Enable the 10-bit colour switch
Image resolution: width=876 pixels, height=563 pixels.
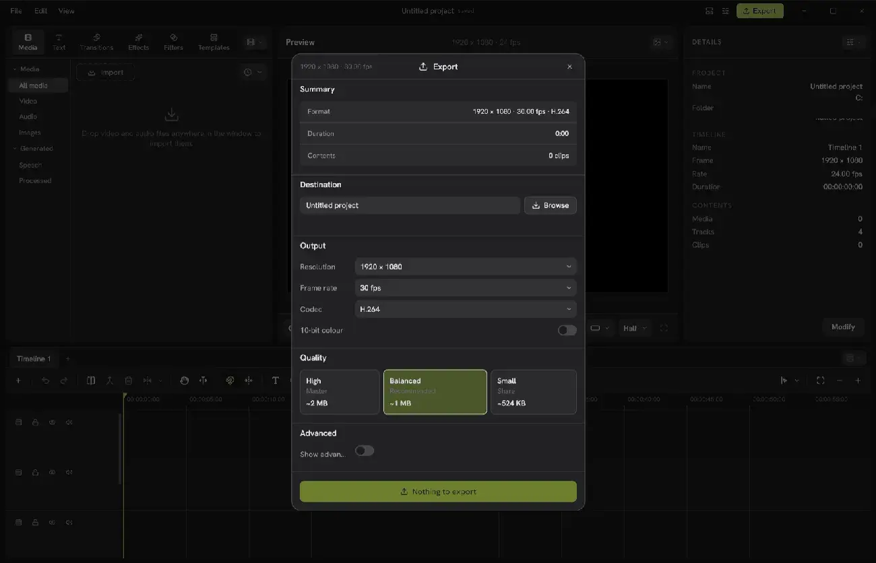567,330
